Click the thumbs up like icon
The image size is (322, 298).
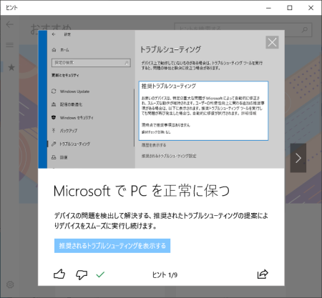click(59, 274)
